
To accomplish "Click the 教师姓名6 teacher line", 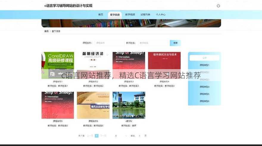I will [x=93, y=126].
